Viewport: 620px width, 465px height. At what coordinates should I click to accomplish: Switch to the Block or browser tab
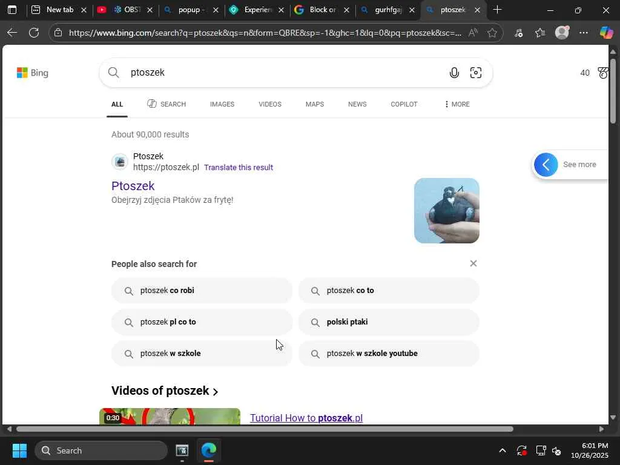click(x=322, y=10)
